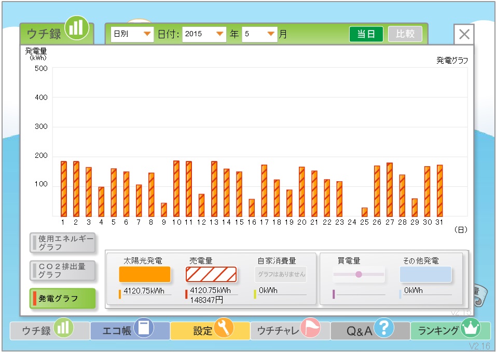Click the bar for day 1
Image resolution: width=496 pixels, height=352 pixels.
click(x=64, y=189)
